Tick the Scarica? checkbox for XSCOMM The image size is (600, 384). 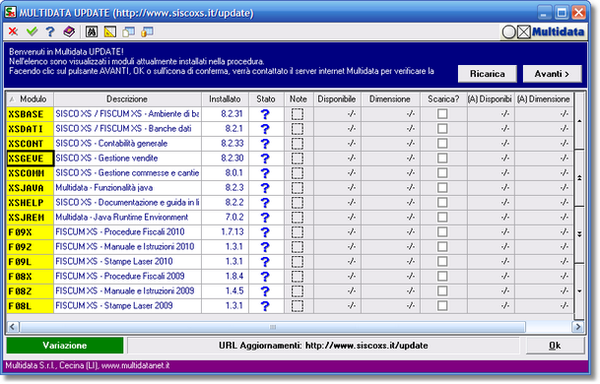coord(442,172)
